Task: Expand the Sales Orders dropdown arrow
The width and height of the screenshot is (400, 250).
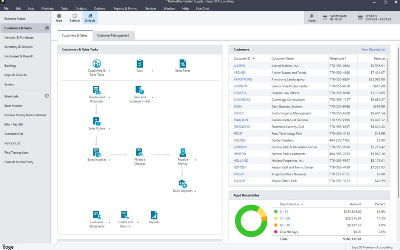Action: point(110,128)
